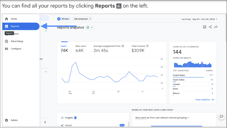This screenshot has width=227, height=128.
Task: Click the Home house icon in sidebar
Action: (6, 19)
